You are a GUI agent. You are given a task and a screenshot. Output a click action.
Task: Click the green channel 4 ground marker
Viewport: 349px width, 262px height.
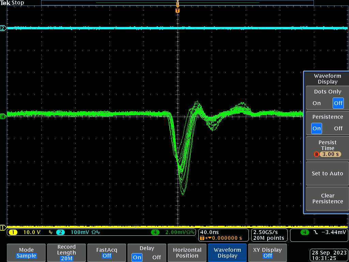click(x=3, y=116)
